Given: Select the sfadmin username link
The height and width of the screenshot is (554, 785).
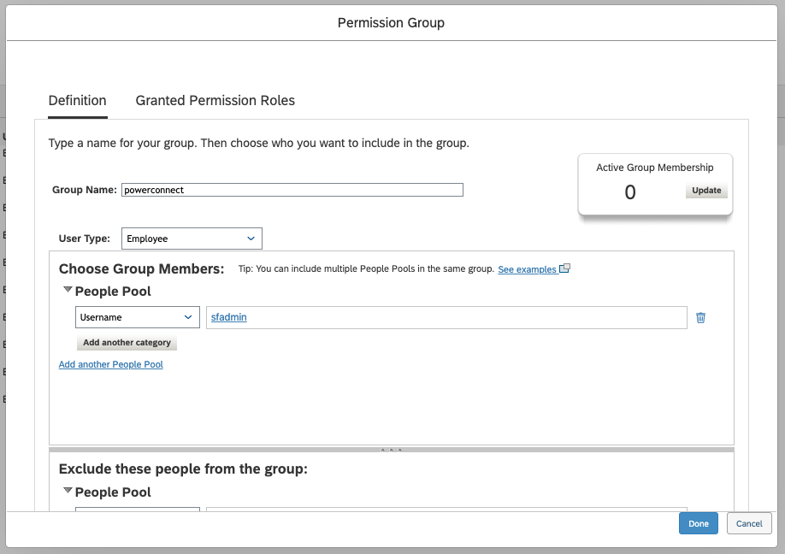Looking at the screenshot, I should pyautogui.click(x=227, y=316).
